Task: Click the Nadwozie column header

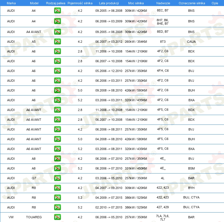Action: point(163,3)
